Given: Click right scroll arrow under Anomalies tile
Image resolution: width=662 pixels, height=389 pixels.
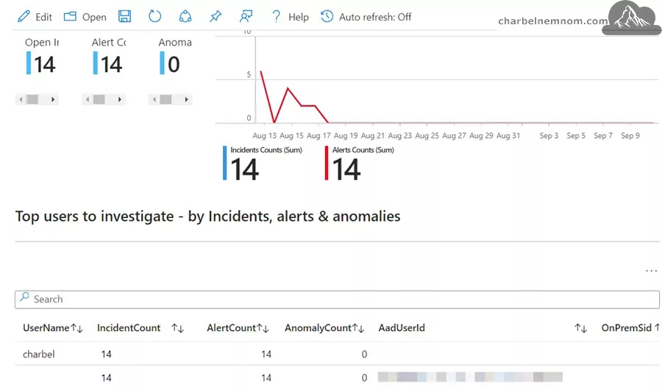Looking at the screenshot, I should (186, 100).
